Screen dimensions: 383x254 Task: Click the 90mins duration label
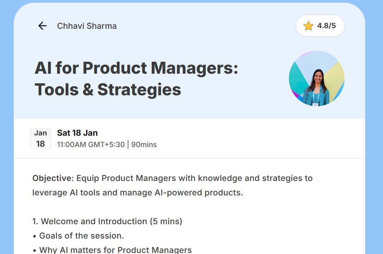(144, 145)
